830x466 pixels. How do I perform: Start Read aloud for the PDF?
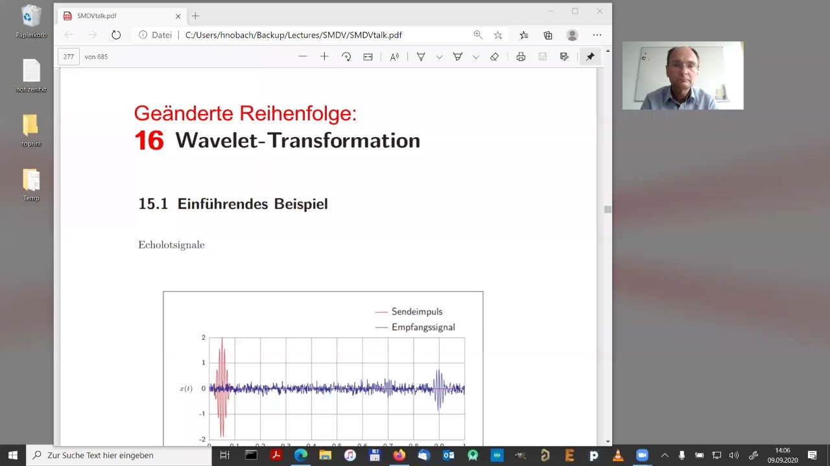click(394, 57)
